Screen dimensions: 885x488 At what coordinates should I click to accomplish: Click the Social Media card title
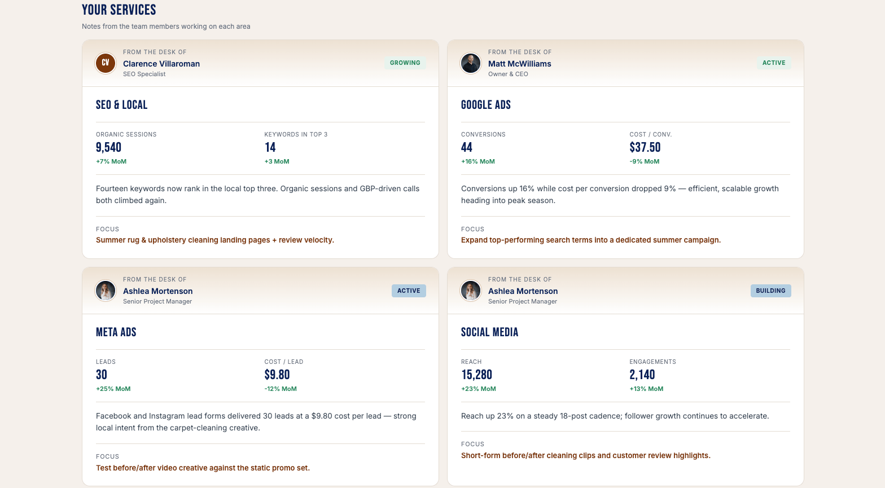490,332
